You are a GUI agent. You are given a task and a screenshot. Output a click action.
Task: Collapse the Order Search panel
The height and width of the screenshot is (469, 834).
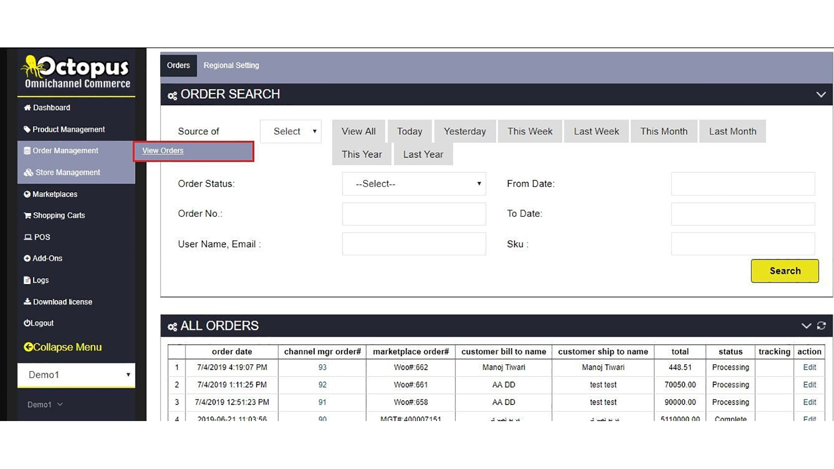(x=821, y=95)
